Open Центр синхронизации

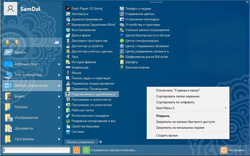point(139,41)
